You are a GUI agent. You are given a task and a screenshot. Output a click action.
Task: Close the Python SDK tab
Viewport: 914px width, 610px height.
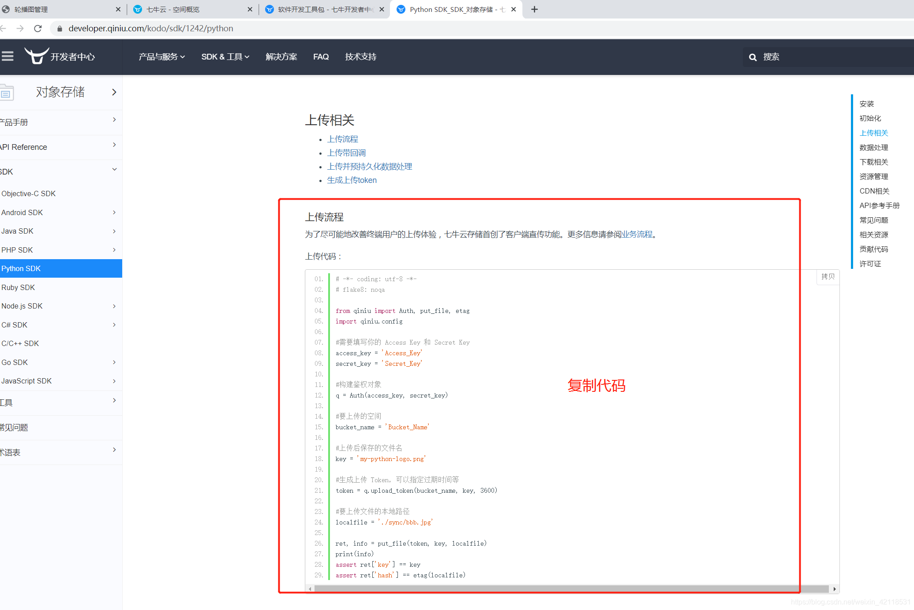tap(513, 9)
